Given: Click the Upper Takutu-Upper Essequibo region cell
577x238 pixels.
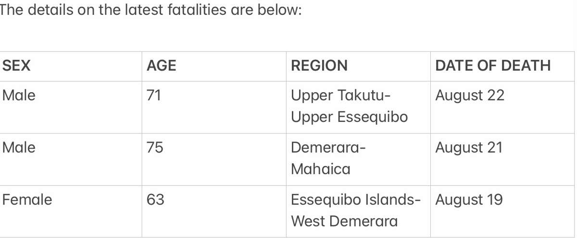Looking at the screenshot, I should pos(358,107).
